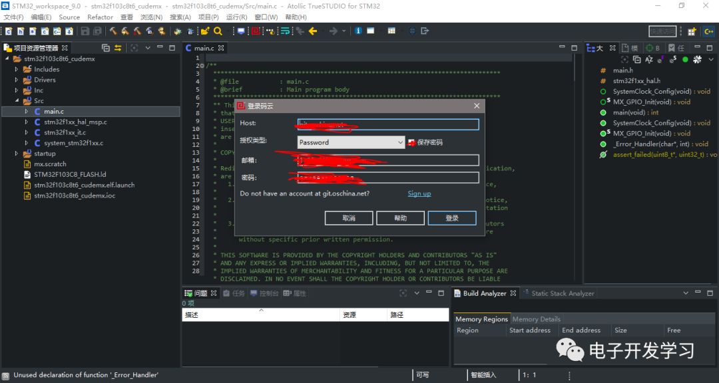The height and width of the screenshot is (383, 719).
Task: Open the 运行(R) menu
Action: tap(236, 17)
